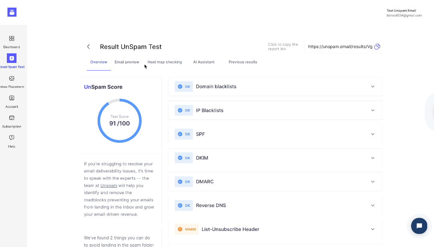Click the OK badge beside DMARC
Viewport: 434px width, 247px height.
pyautogui.click(x=184, y=182)
